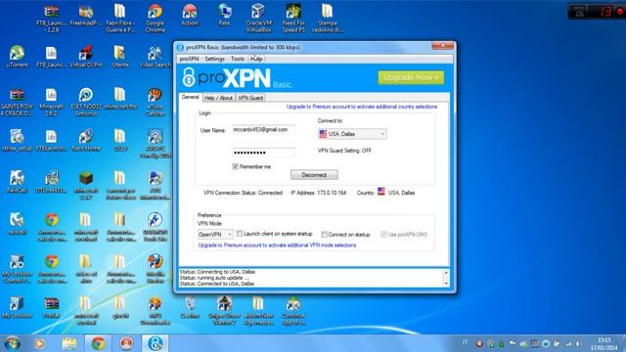Toggle the Use proXPN DNS checkbox
This screenshot has width=626, height=352.
(383, 235)
